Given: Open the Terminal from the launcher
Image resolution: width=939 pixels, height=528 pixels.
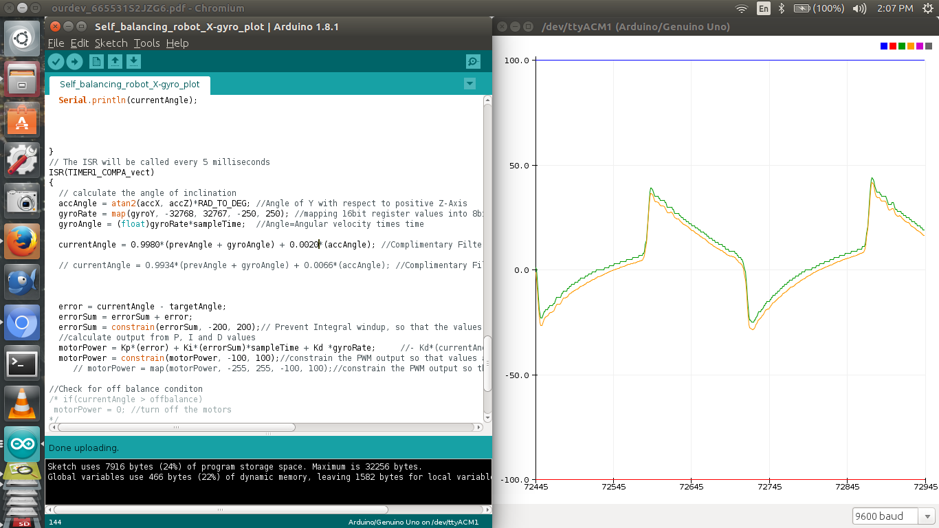Looking at the screenshot, I should point(22,363).
